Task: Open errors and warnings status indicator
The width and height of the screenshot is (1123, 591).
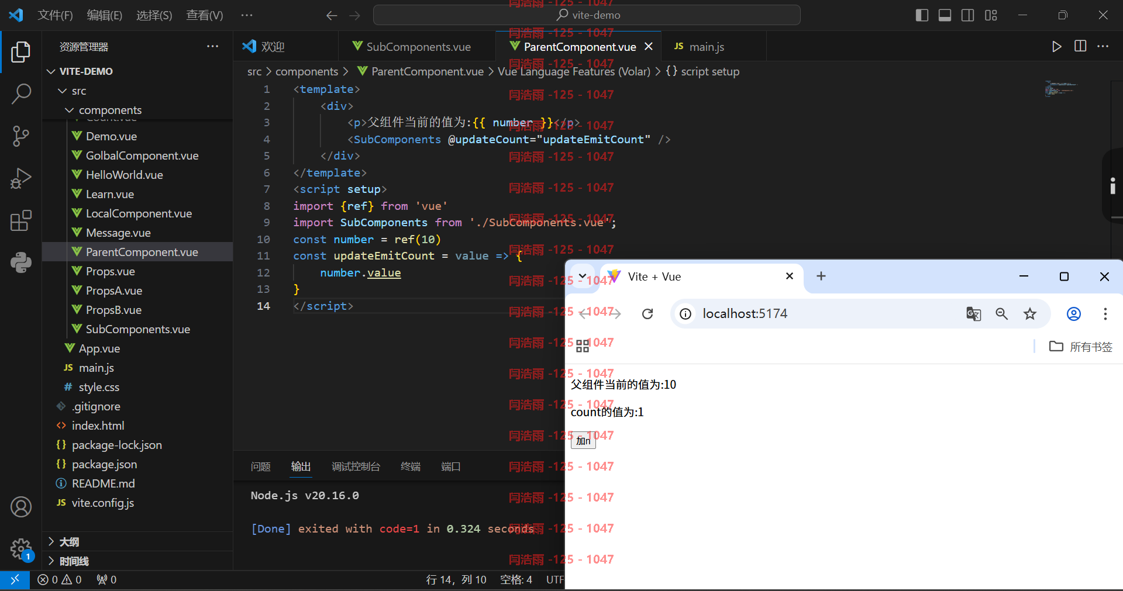Action: point(60,579)
